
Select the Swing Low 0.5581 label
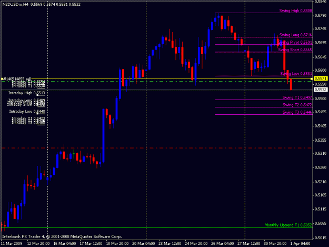296,73
